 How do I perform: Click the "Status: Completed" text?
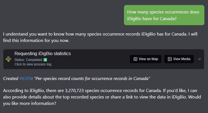click(x=28, y=60)
